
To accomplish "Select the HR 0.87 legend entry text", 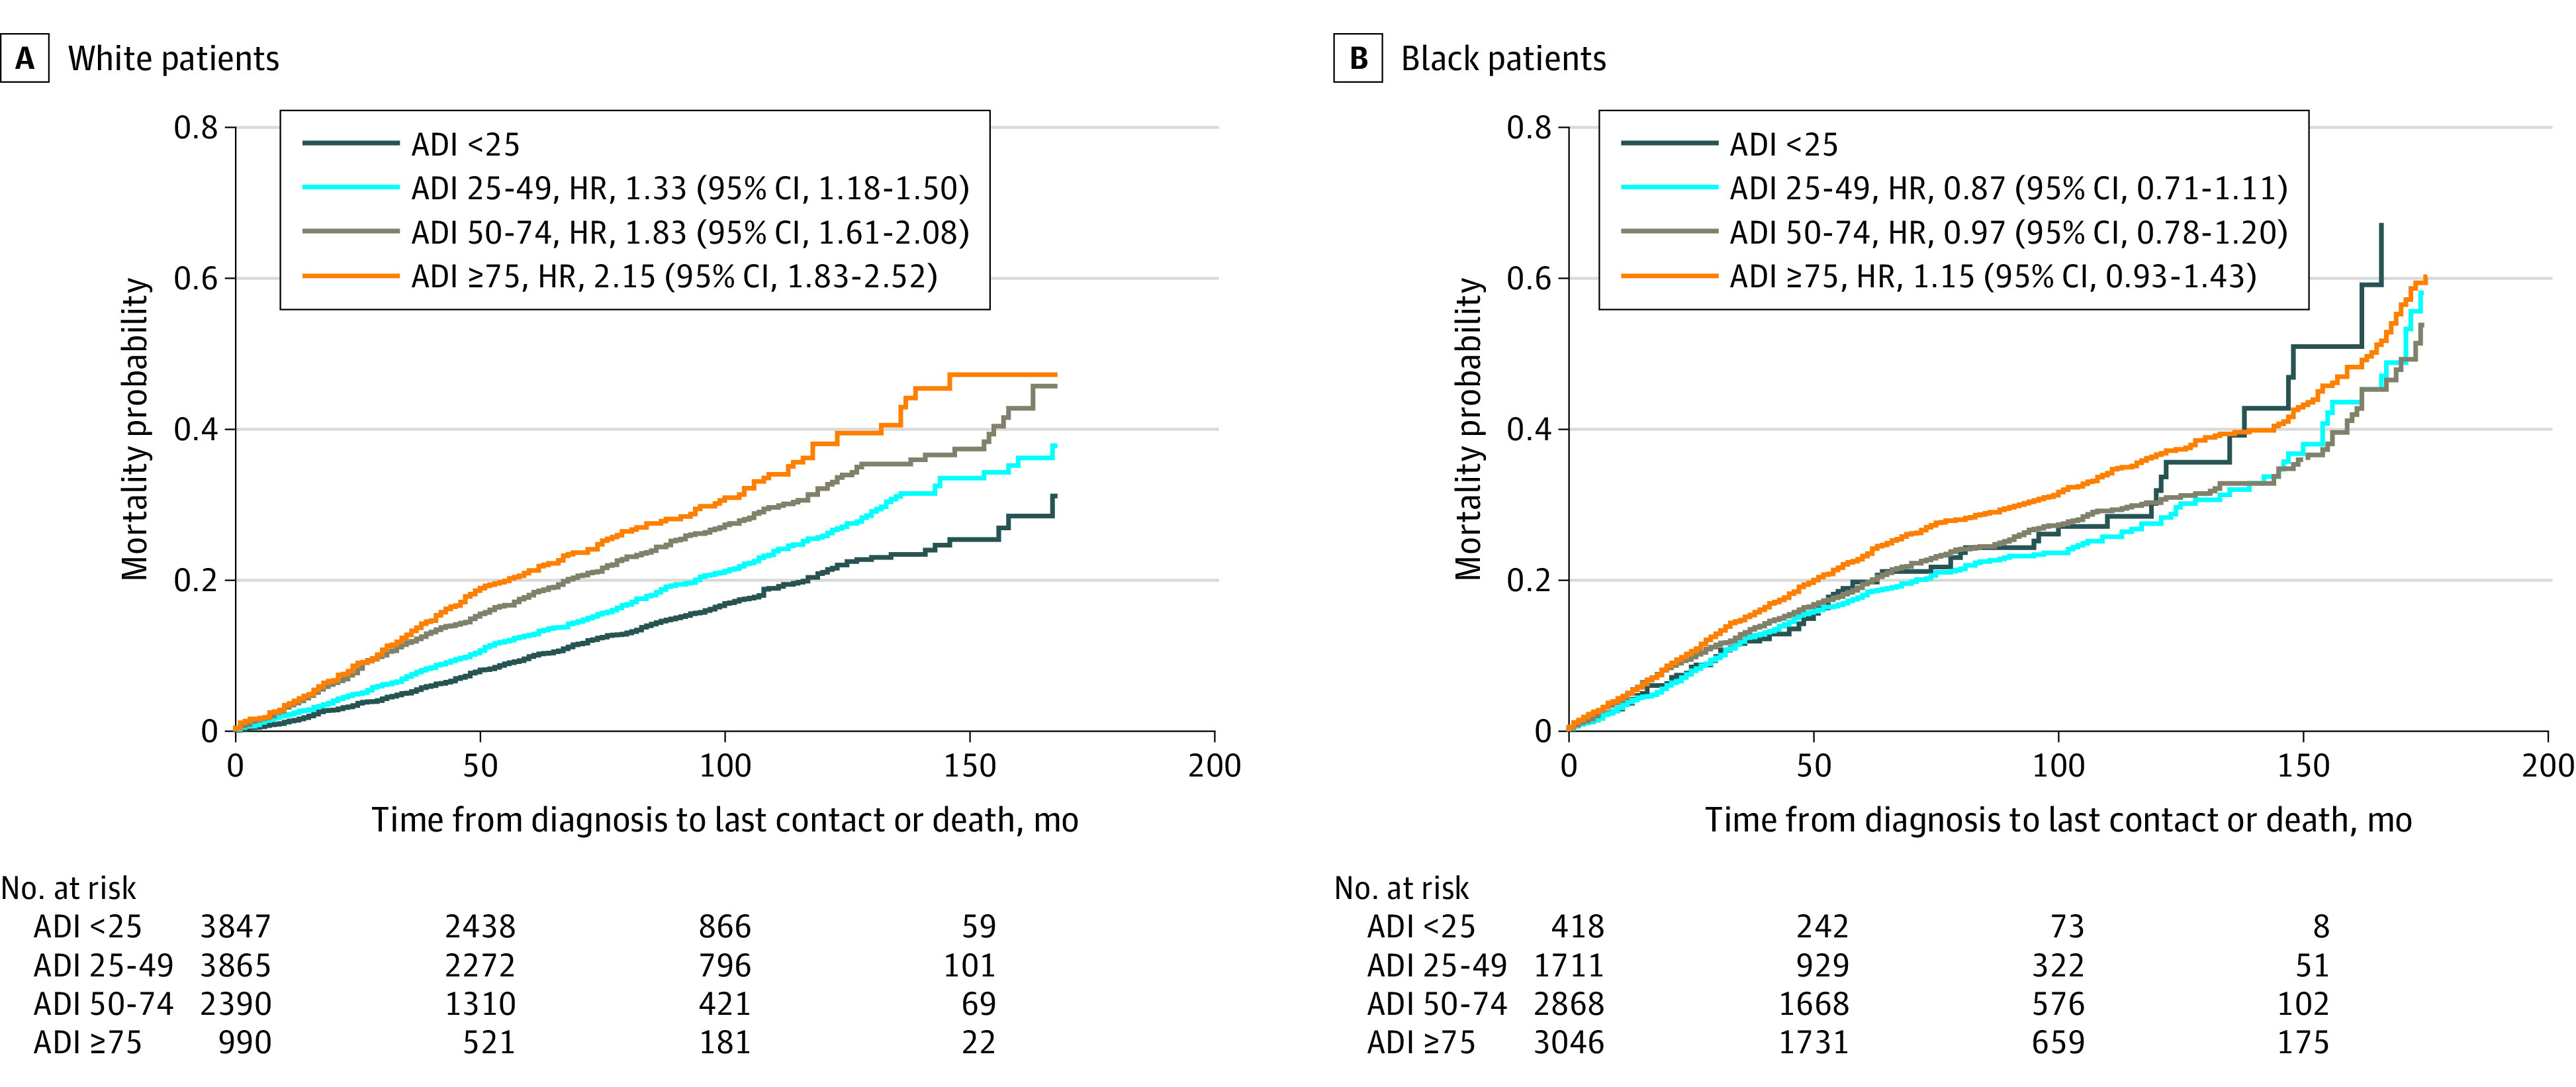I will pos(2008,188).
